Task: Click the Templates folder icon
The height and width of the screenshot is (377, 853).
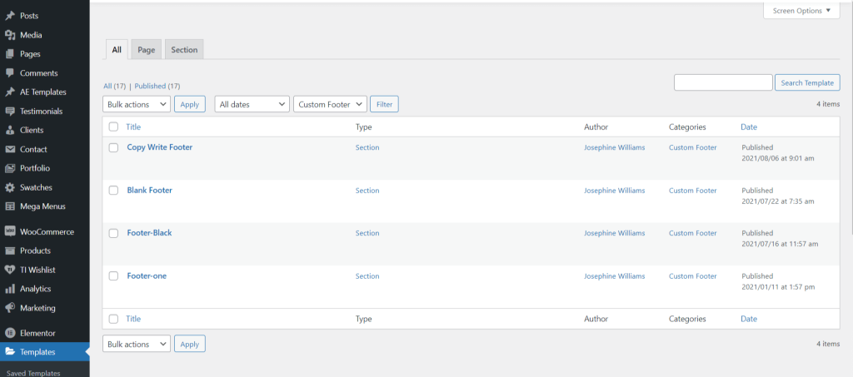Action: [x=10, y=352]
